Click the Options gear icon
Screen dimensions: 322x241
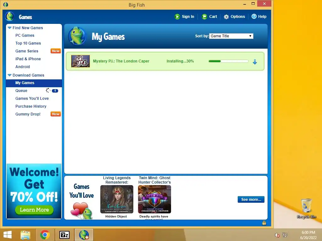[226, 17]
